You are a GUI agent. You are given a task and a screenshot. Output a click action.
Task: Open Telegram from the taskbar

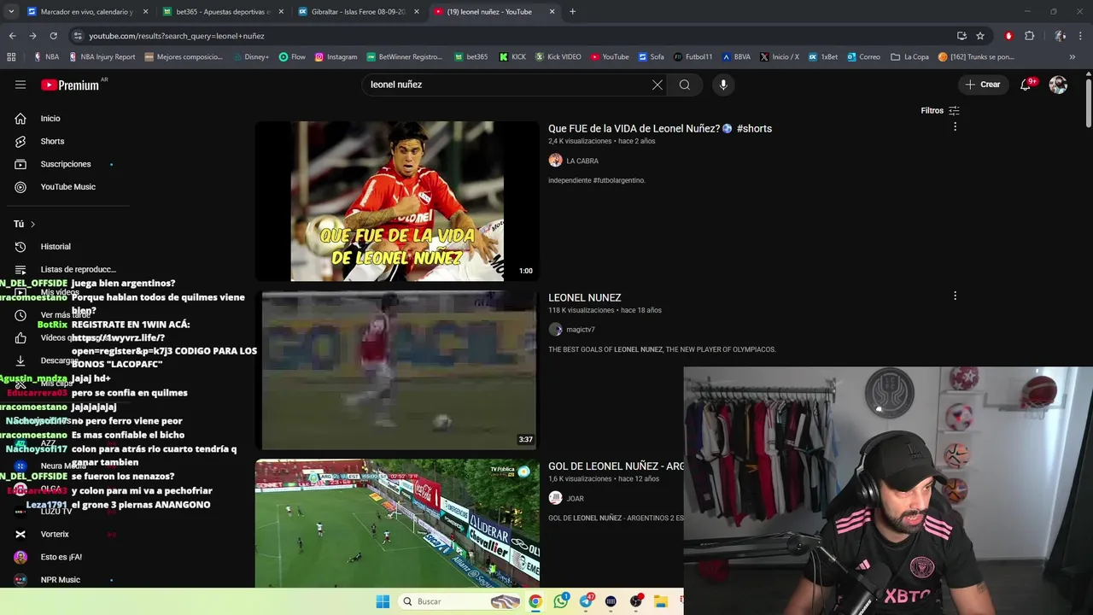click(x=586, y=601)
